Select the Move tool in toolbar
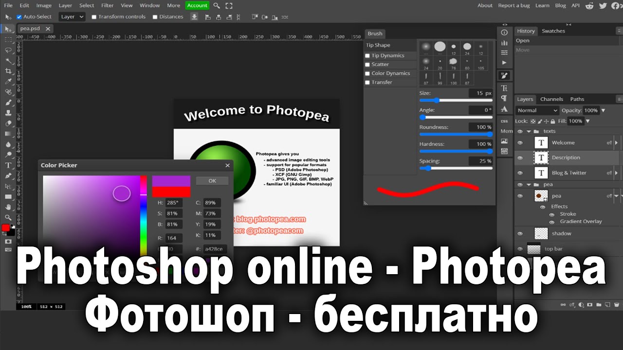 [8, 29]
